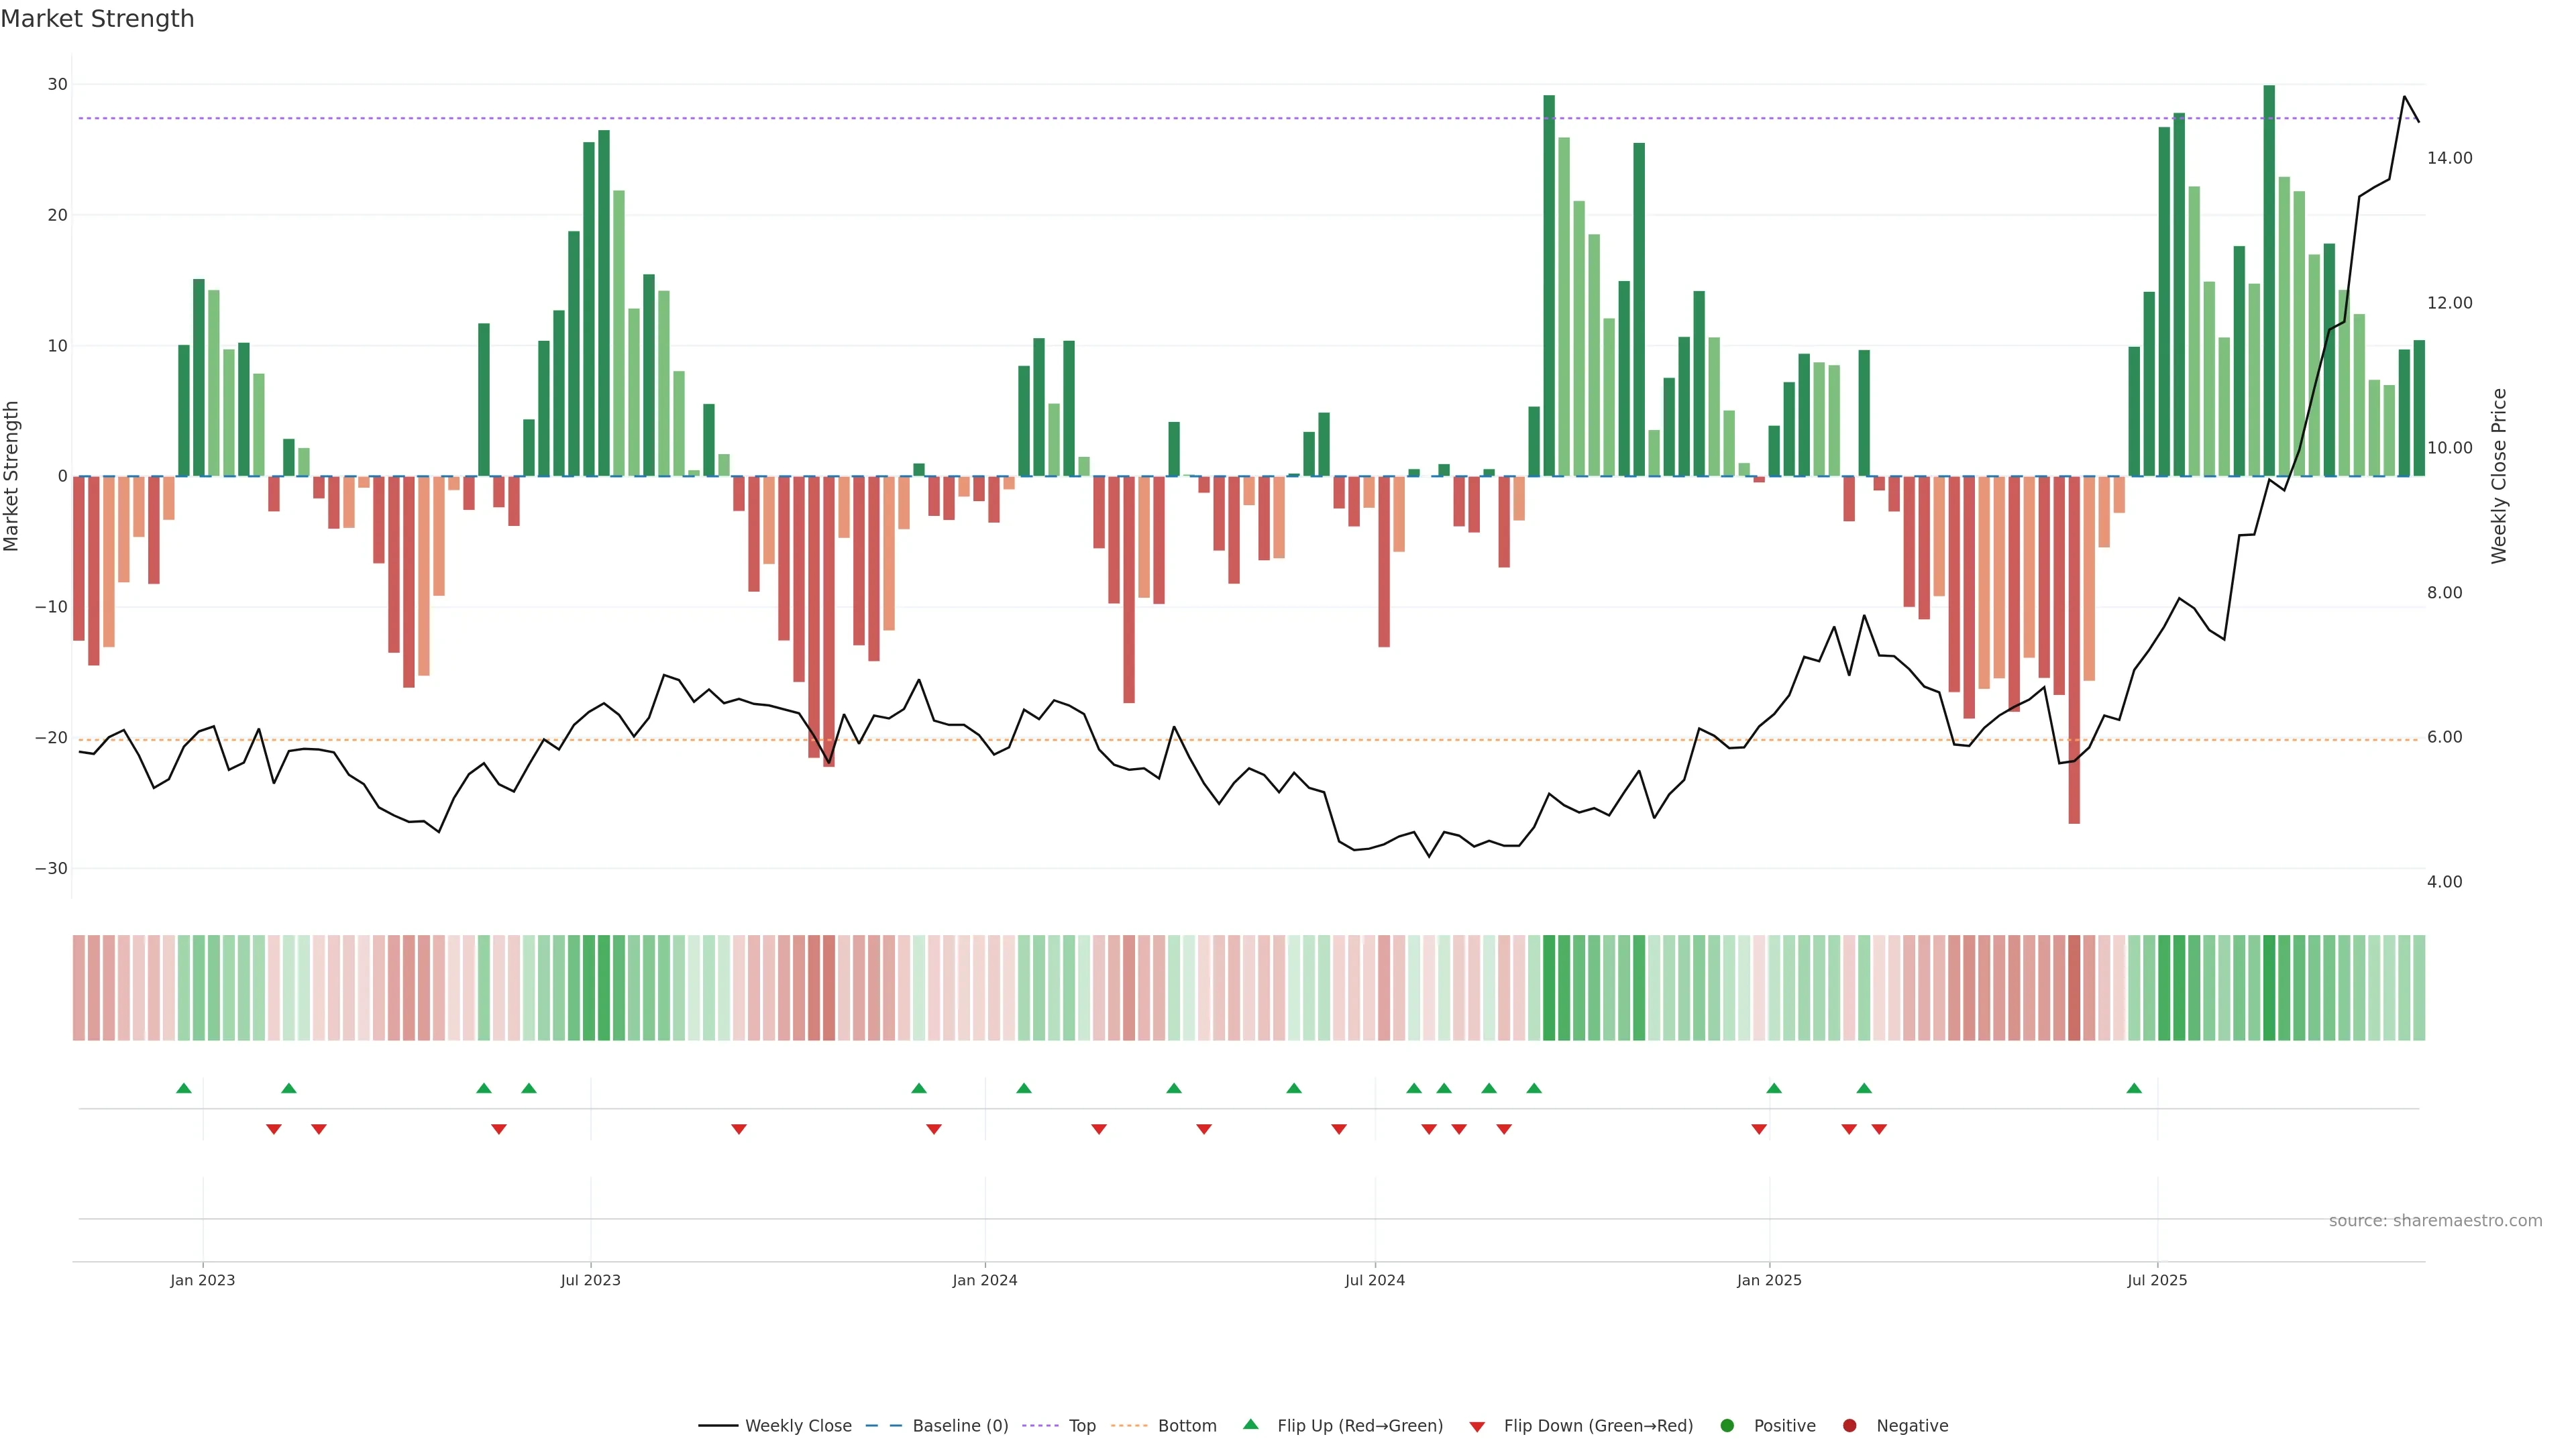Click the Weekly Close Price axis title
The image size is (2576, 1449).
point(2499,476)
